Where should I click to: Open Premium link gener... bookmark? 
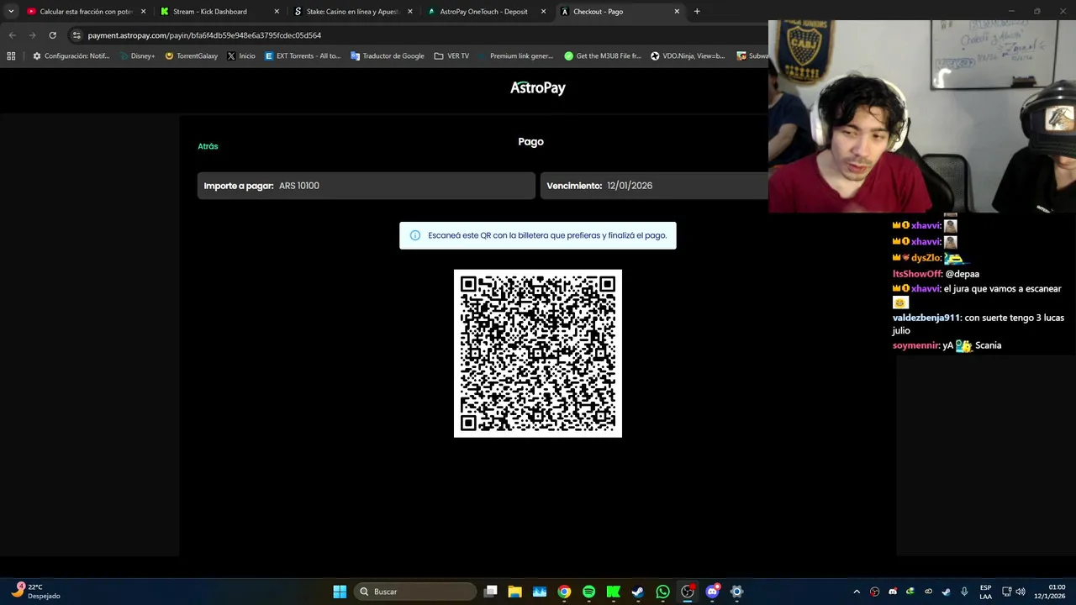[516, 56]
